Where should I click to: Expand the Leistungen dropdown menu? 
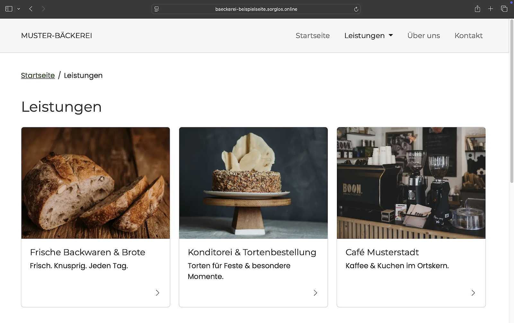click(x=368, y=36)
